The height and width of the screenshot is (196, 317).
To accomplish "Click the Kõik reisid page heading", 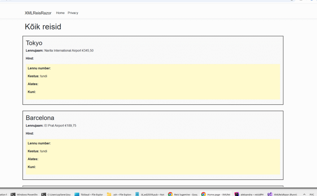I will coord(43,27).
